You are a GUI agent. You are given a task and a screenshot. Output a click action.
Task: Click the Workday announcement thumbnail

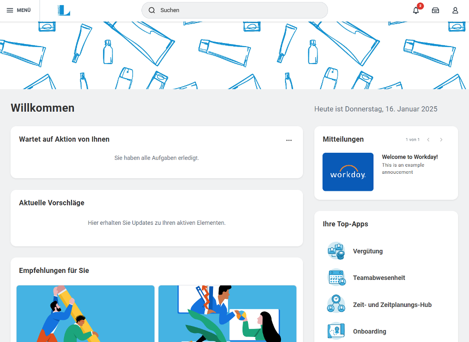[x=347, y=172]
